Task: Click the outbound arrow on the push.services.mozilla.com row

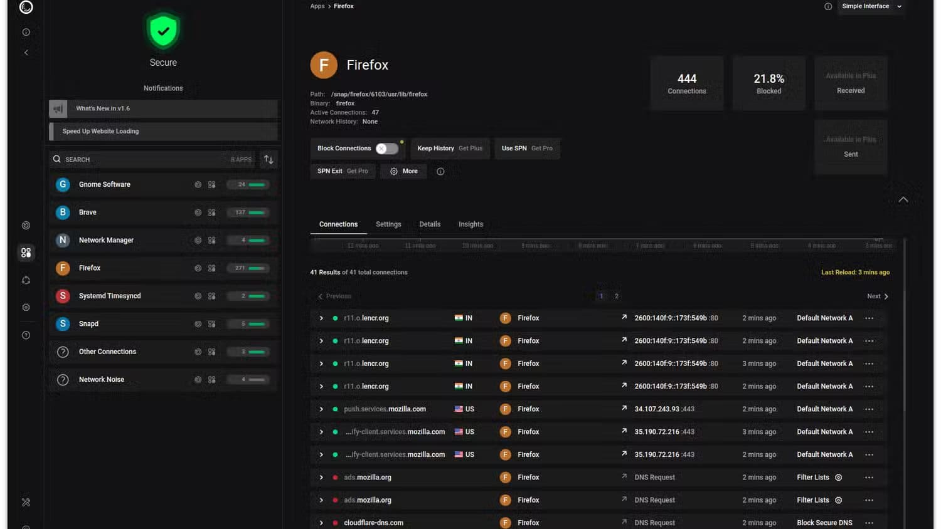Action: point(624,408)
